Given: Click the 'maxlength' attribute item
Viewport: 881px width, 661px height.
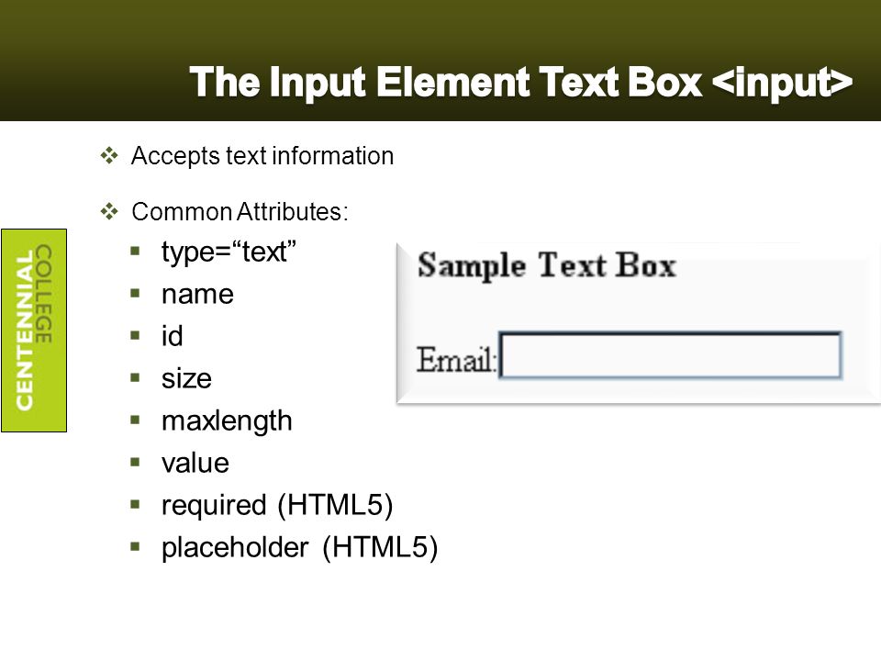Looking at the screenshot, I should click(227, 421).
